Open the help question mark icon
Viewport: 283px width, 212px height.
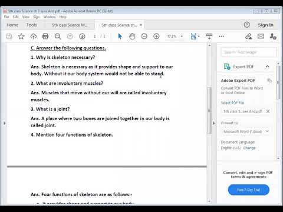[x=247, y=25]
